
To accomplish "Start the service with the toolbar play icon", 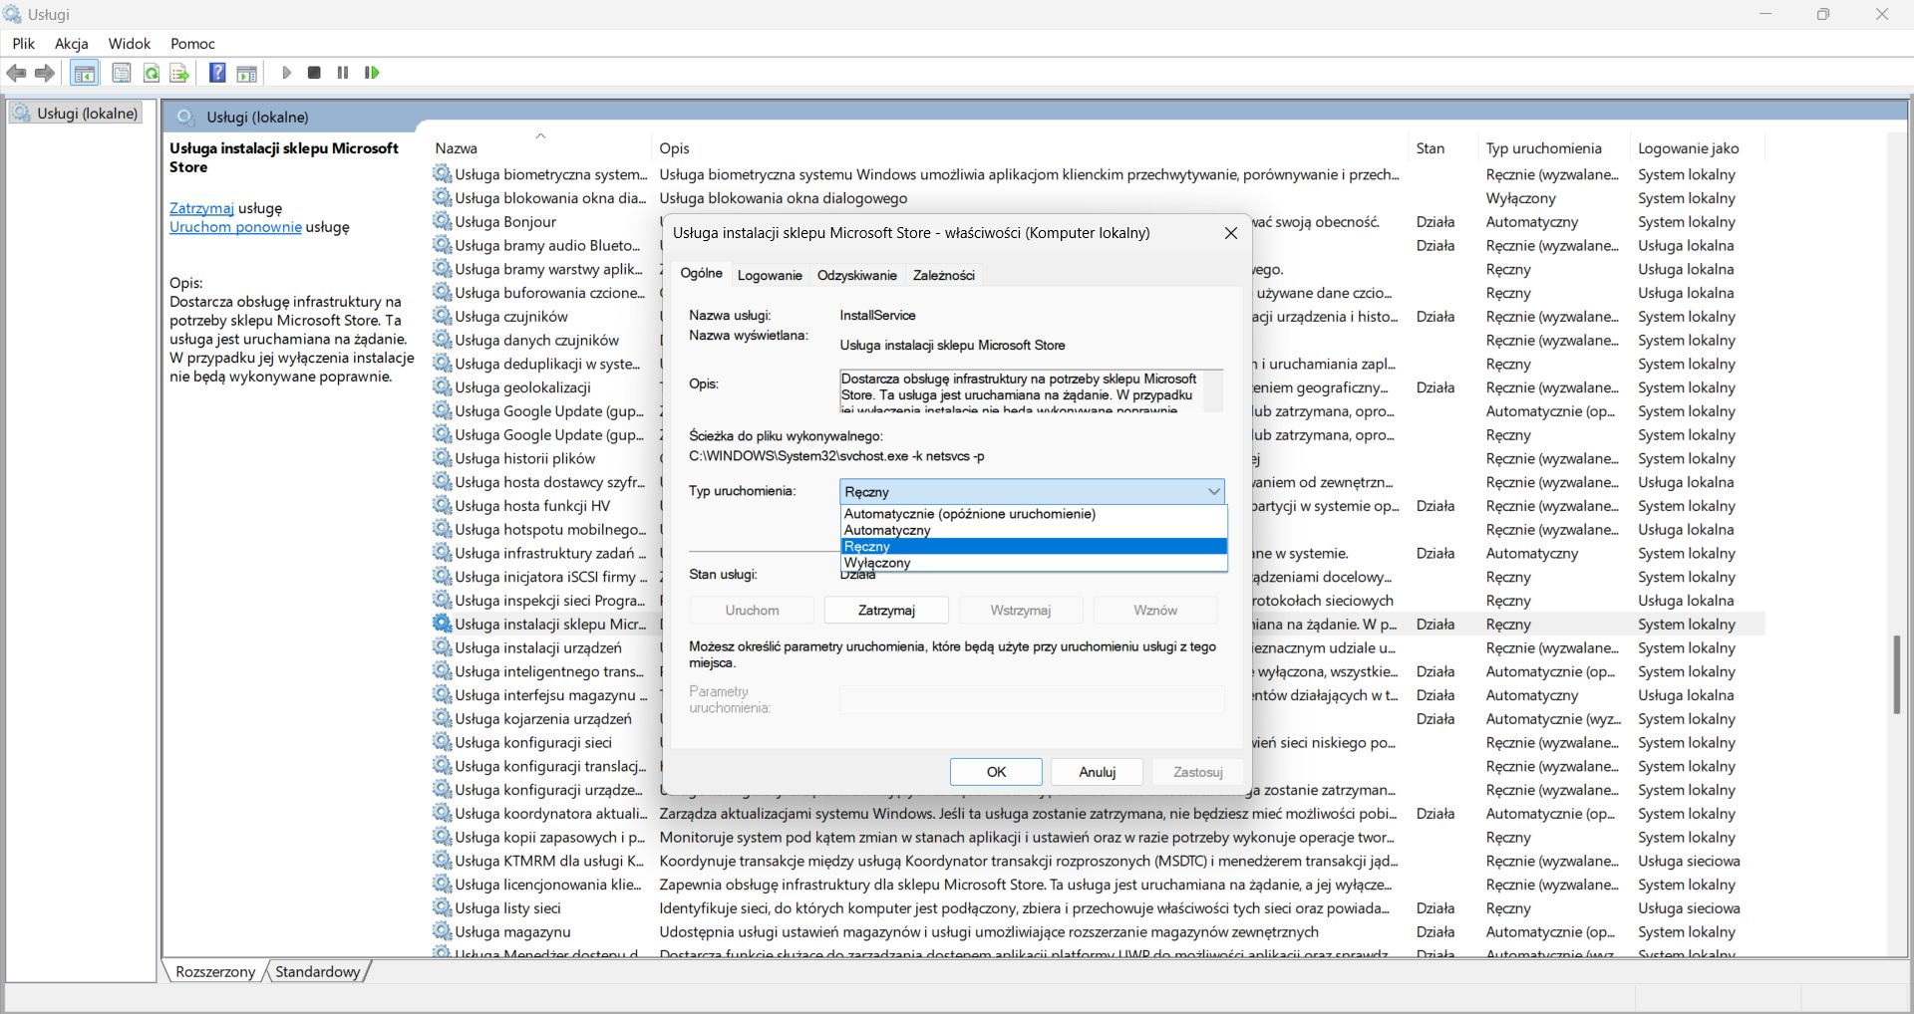I will (x=286, y=73).
